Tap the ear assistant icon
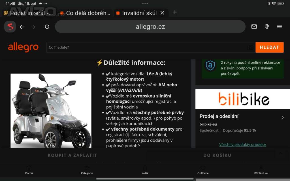290x181 pixels. (x=266, y=27)
